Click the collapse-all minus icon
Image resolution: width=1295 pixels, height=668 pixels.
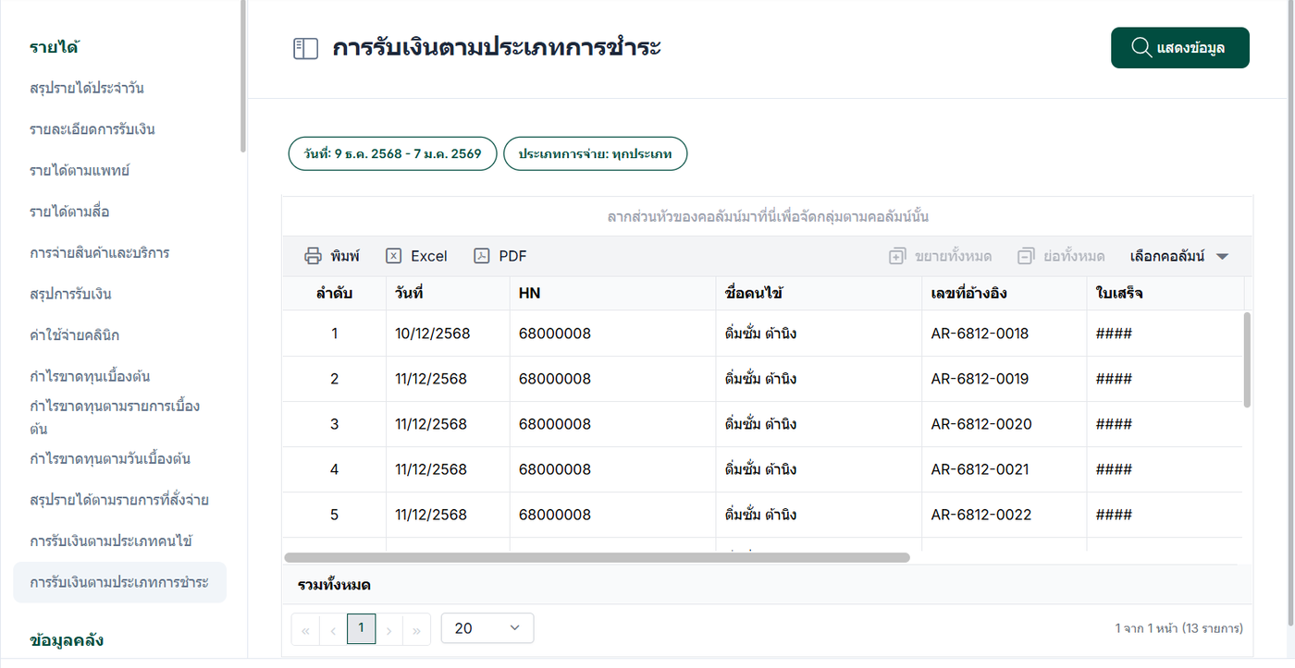tap(1025, 256)
